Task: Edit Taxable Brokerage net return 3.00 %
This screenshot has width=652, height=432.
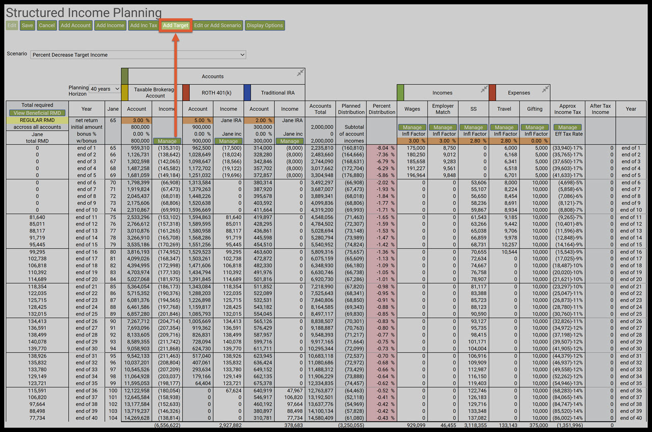Action: pos(136,120)
